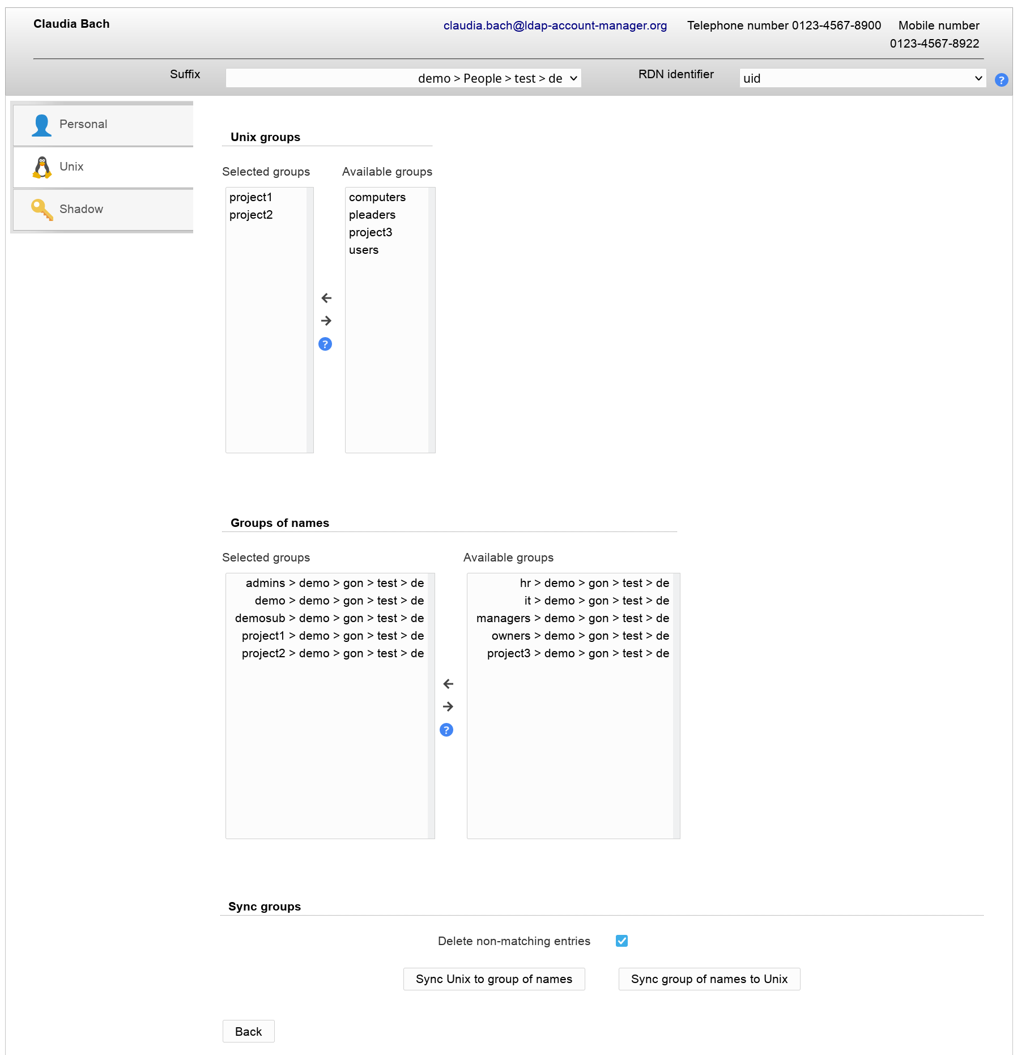Viewport: 1030px width, 1055px height.
Task: Expand the Suffix dropdown
Action: pos(403,78)
